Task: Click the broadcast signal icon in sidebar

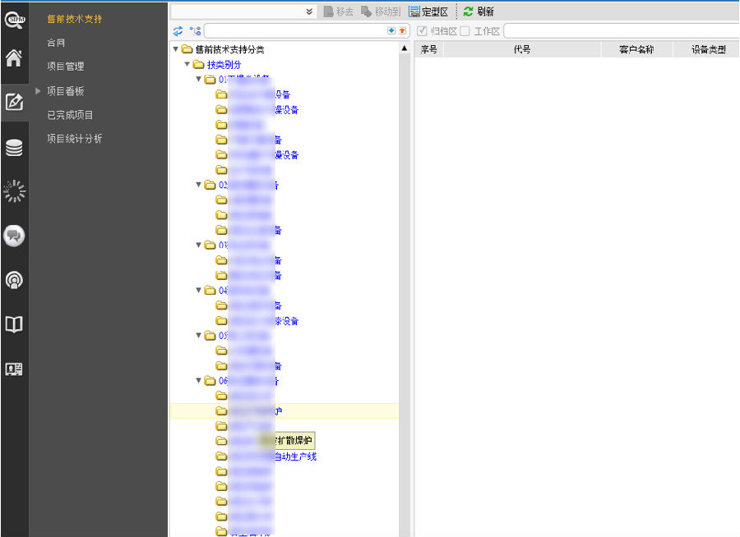Action: pos(14,280)
